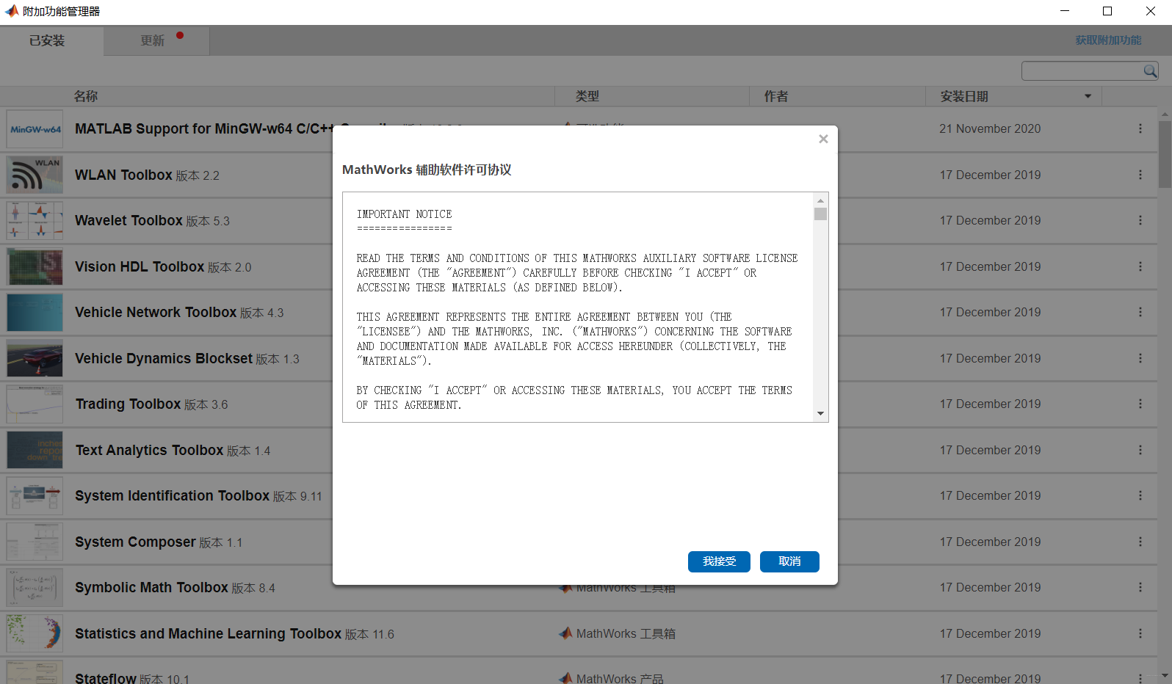Click the search magnifier icon

(x=1151, y=71)
